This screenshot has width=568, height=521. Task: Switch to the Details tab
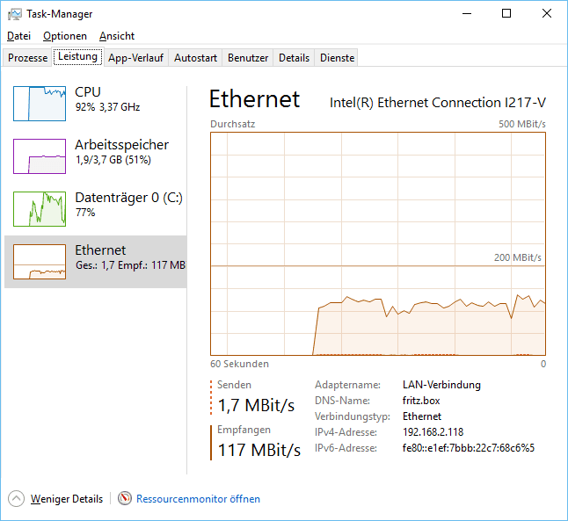pos(295,58)
